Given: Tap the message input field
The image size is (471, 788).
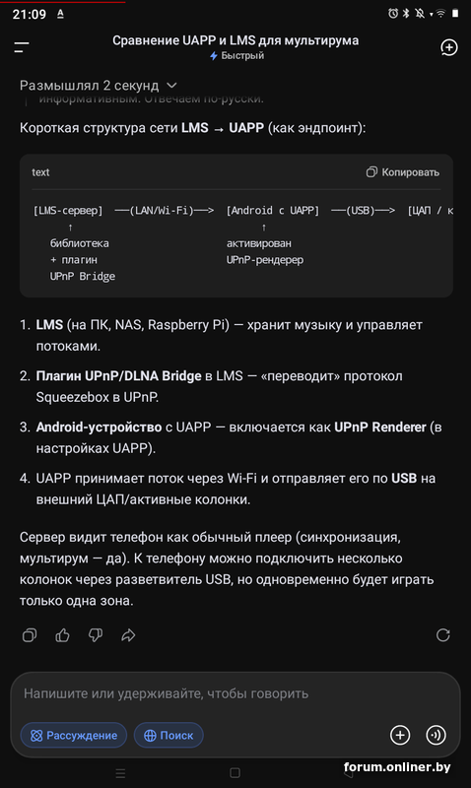Looking at the screenshot, I should pyautogui.click(x=235, y=693).
